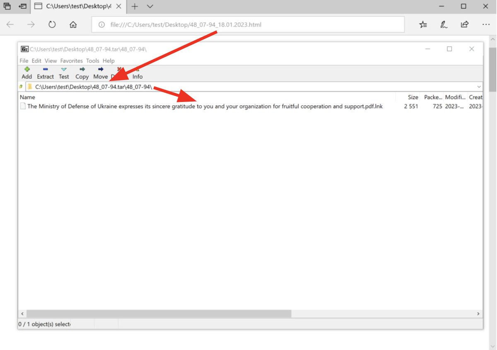Image resolution: width=497 pixels, height=350 pixels.
Task: Click the status bar object selection text
Action: 44,324
